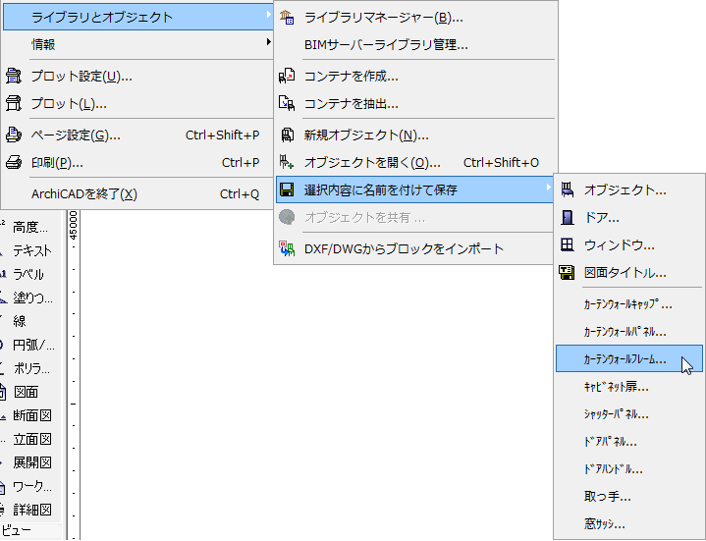Select DXF/DWGからブロックをインポート
Viewport: 706px width, 541px height.
[414, 248]
